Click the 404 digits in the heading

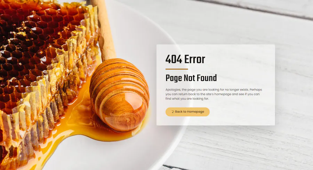tap(174, 59)
